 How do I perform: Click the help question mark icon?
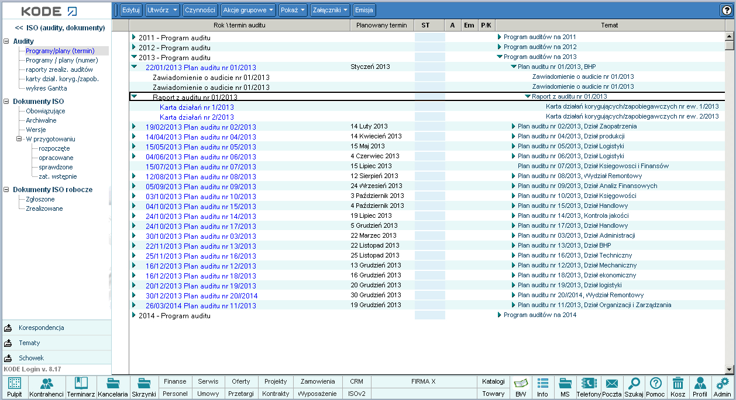(727, 10)
